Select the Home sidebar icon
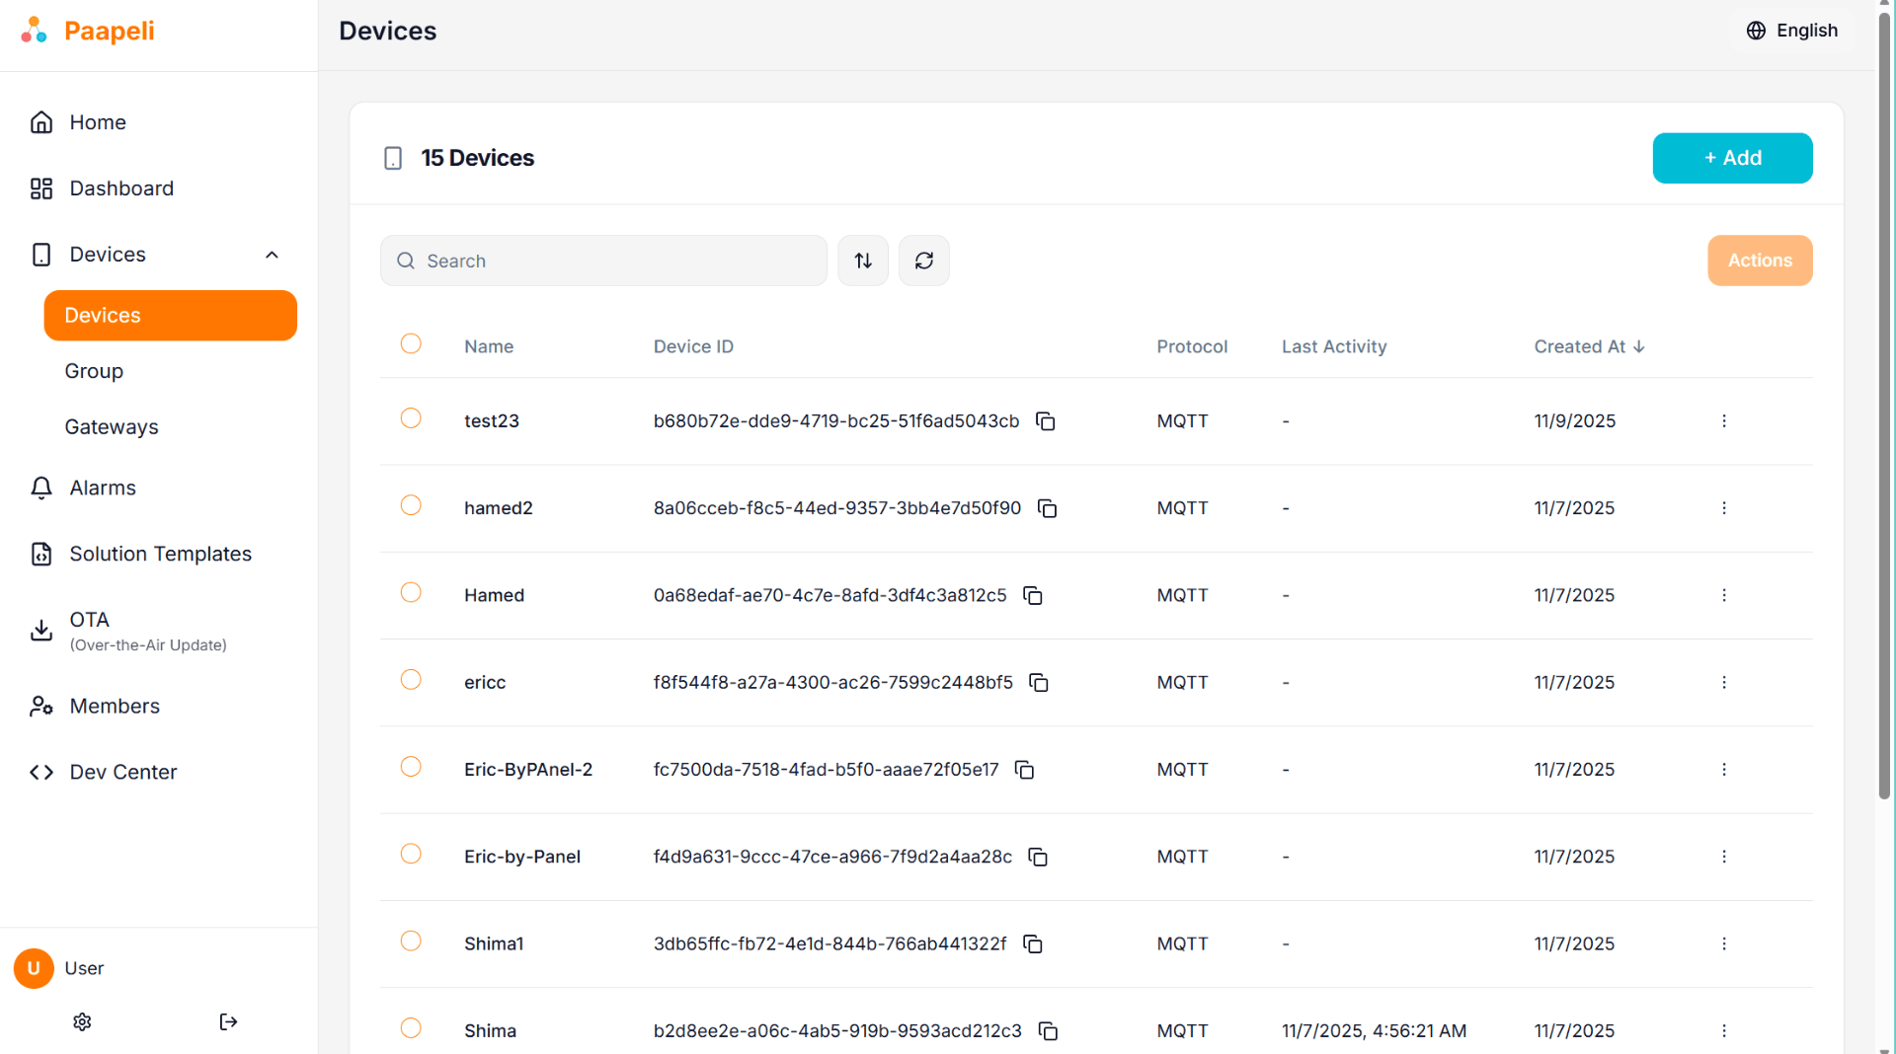Viewport: 1896px width, 1054px height. click(x=40, y=121)
